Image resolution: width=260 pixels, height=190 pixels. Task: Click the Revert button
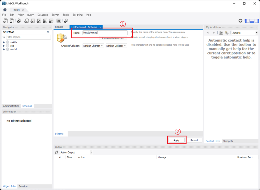click(194, 140)
